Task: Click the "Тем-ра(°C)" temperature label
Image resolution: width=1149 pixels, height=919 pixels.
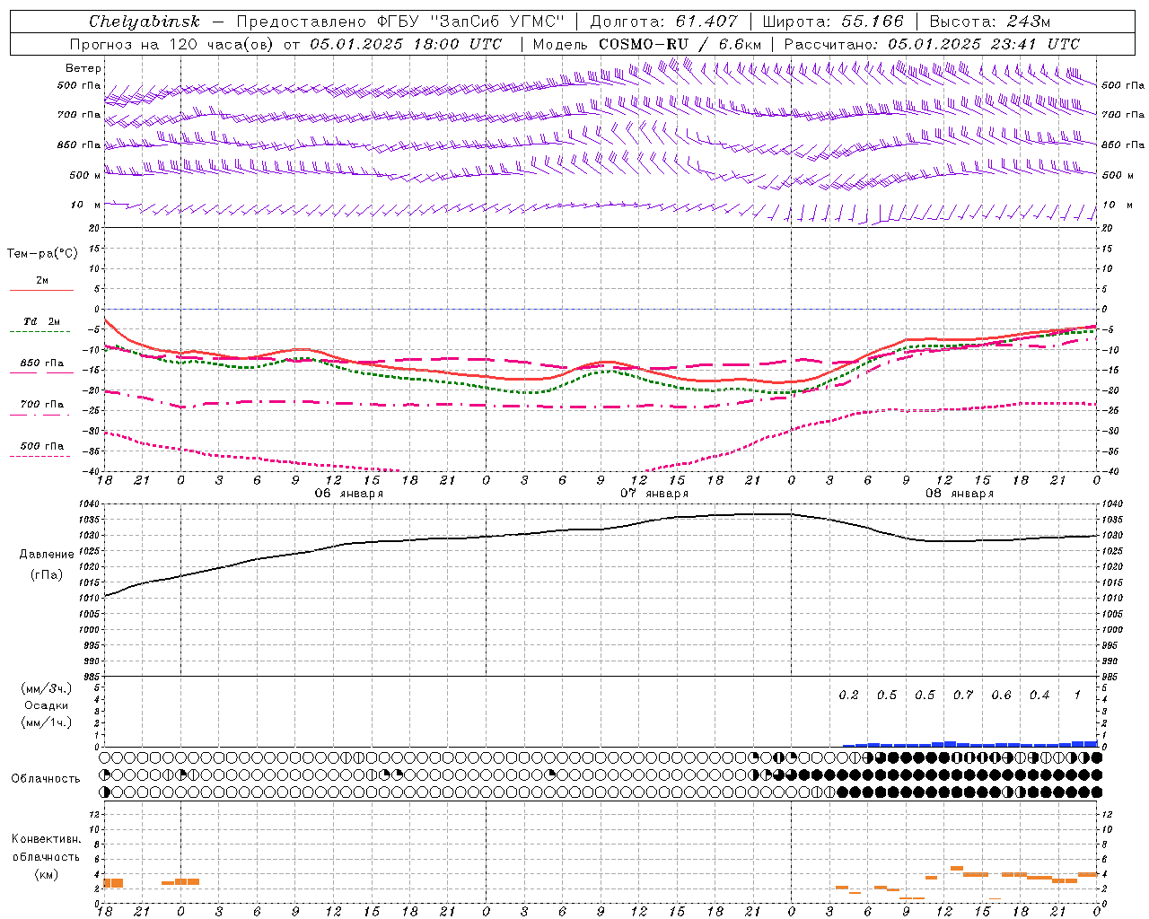Action: coord(42,253)
